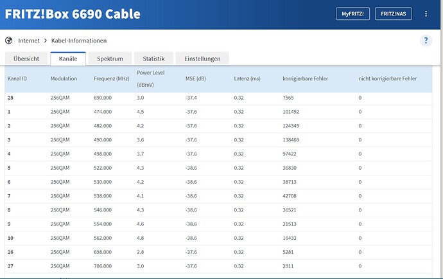The height and width of the screenshot is (279, 443).
Task: Click frequency value 522.000
Action: pyautogui.click(x=103, y=168)
